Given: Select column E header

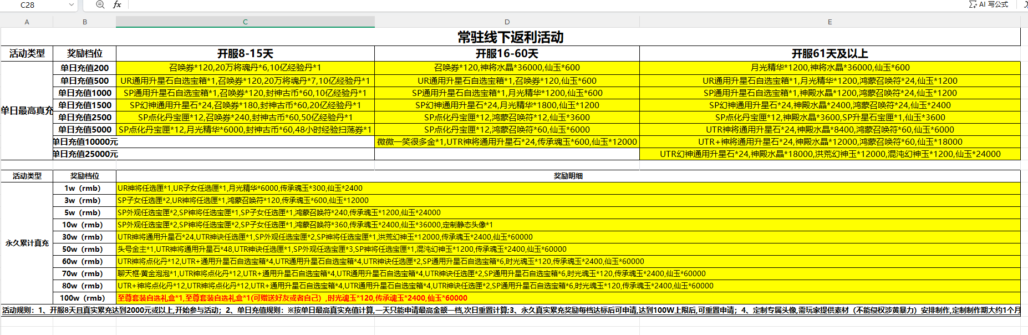Looking at the screenshot, I should tap(829, 22).
